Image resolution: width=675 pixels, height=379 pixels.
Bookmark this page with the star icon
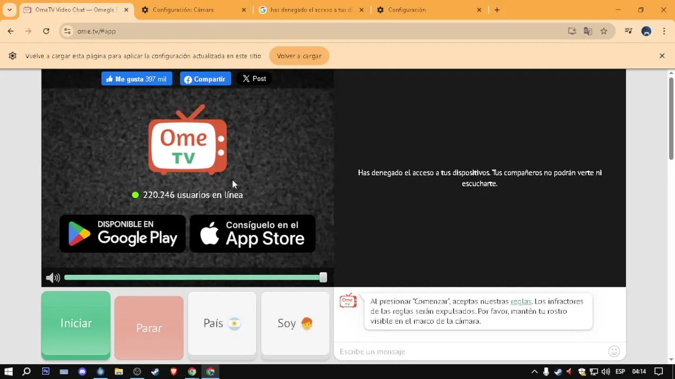click(x=604, y=31)
